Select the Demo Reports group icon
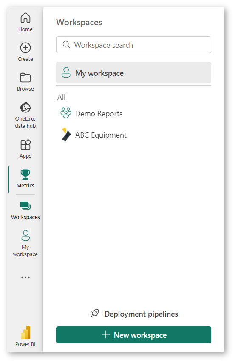The height and width of the screenshot is (363, 235). [66, 113]
